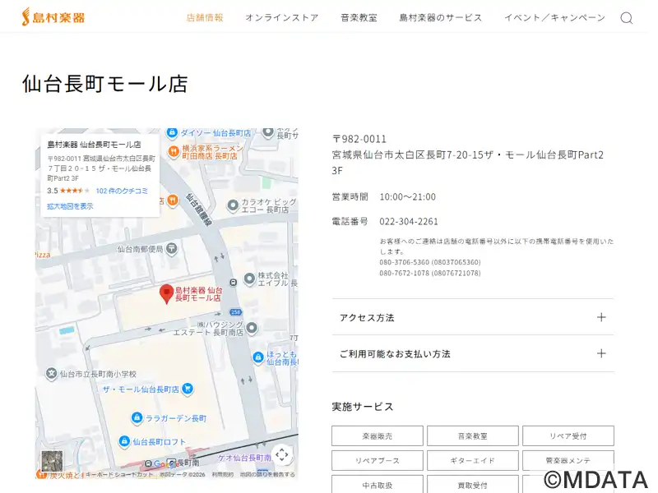Open the オンラインストア menu item
Screen dimensions: 658x493
tap(281, 18)
